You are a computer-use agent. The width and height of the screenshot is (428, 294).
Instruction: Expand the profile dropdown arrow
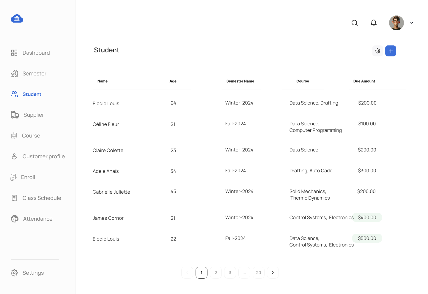coord(412,23)
